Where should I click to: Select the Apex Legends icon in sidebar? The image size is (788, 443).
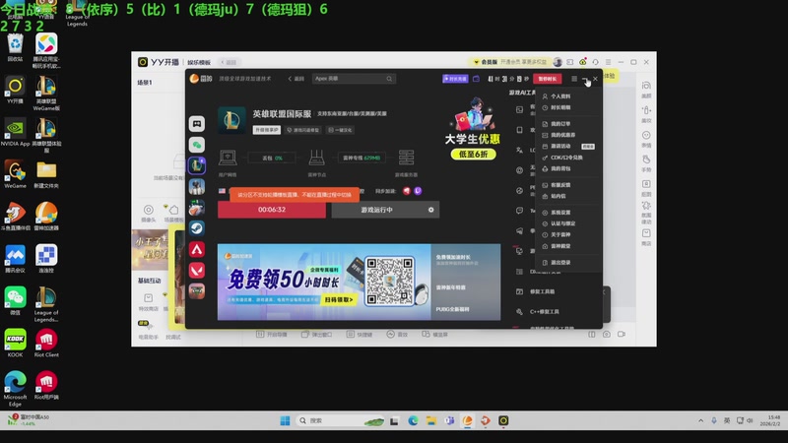tap(196, 249)
